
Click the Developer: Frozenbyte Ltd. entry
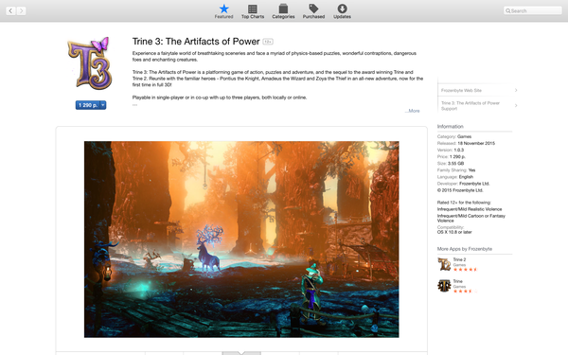(x=463, y=184)
